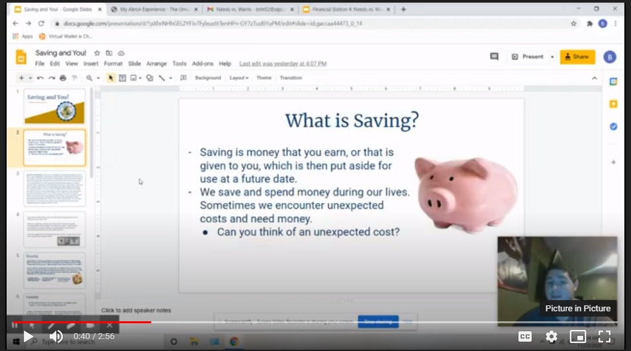Open a new browser tab

(x=403, y=9)
